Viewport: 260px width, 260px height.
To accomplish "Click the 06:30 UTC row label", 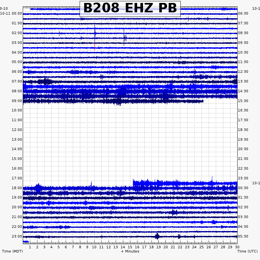I will coord(243,13).
